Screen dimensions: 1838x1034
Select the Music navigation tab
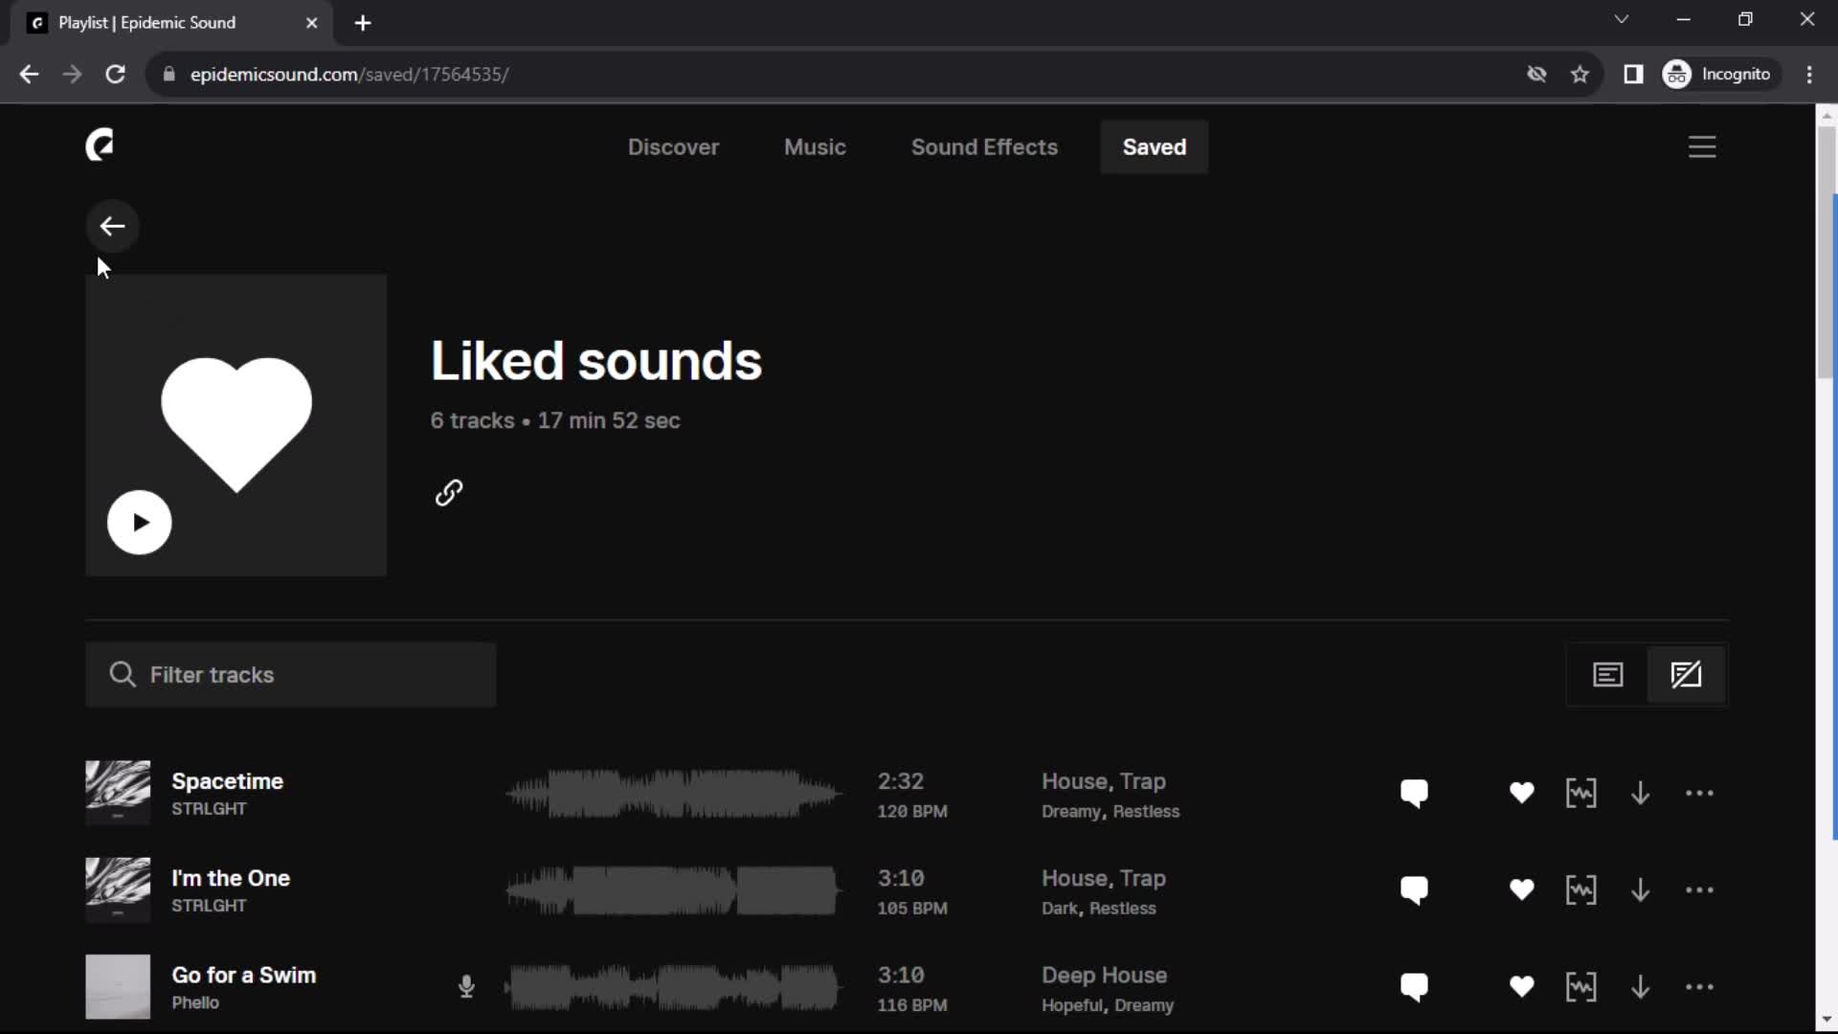pos(815,146)
